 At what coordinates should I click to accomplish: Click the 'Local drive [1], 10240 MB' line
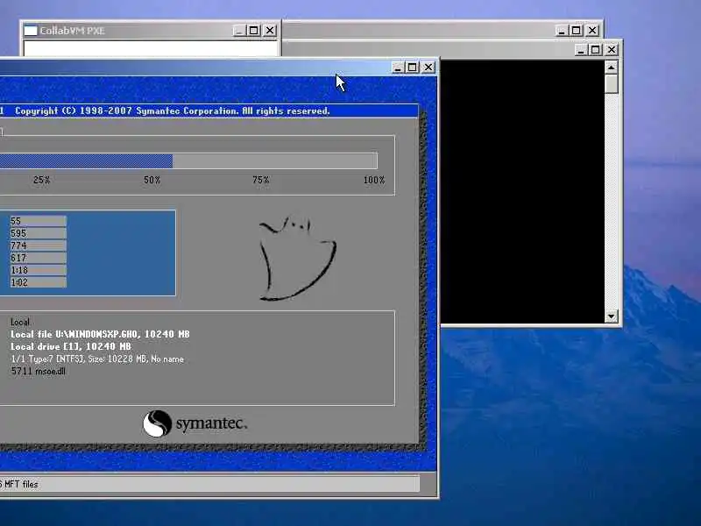point(71,346)
